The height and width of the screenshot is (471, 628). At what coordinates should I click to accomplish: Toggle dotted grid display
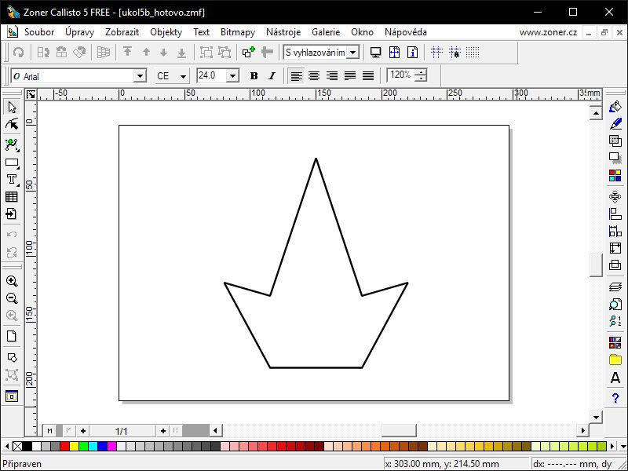click(473, 53)
